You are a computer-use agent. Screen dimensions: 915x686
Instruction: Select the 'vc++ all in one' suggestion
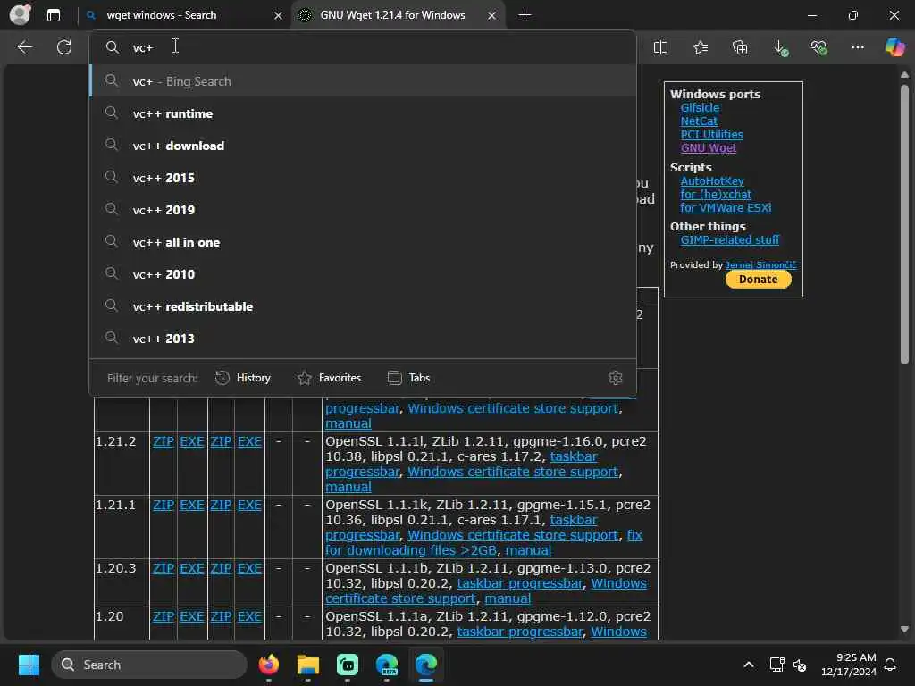pos(363,241)
